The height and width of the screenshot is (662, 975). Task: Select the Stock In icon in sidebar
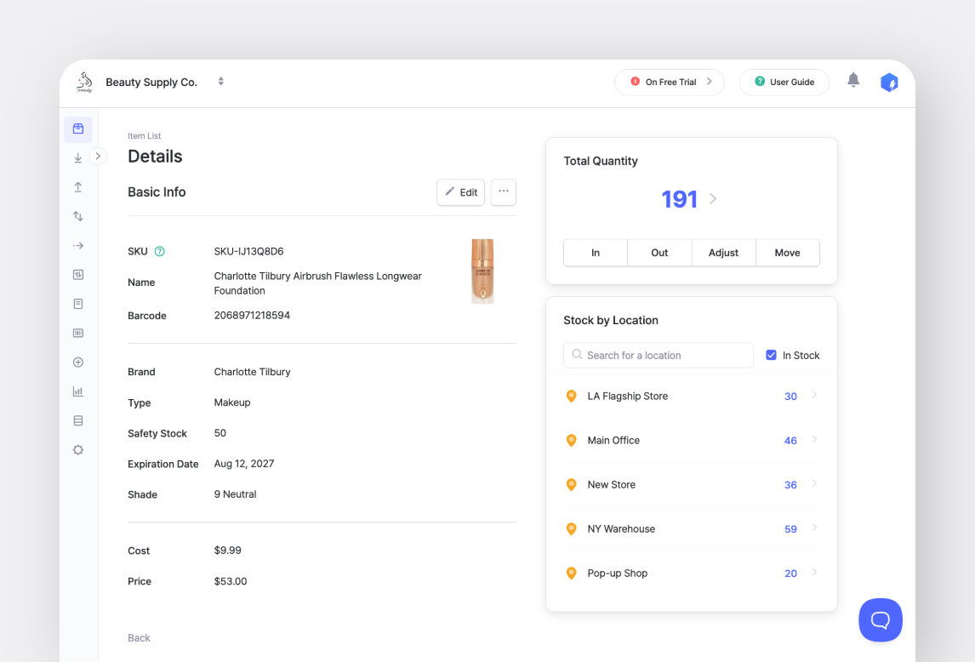tap(77, 157)
